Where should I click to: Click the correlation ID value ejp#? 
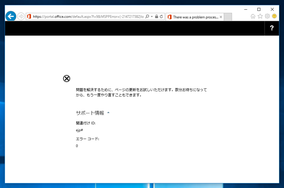pyautogui.click(x=79, y=130)
